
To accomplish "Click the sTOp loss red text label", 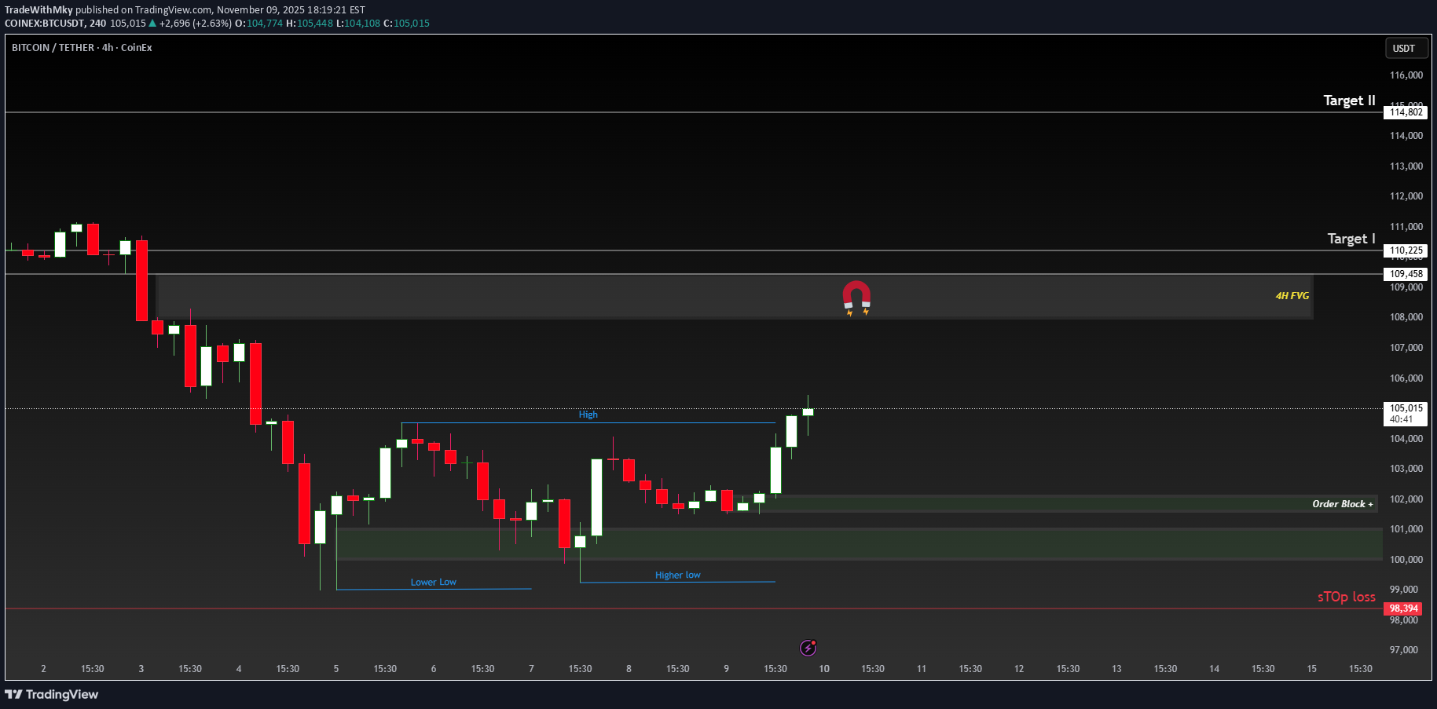I will coord(1346,598).
